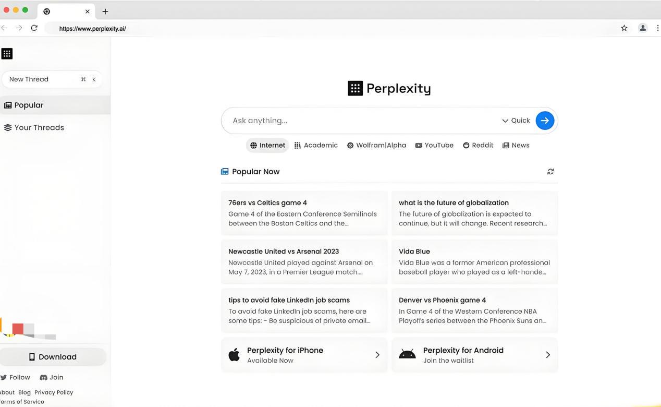This screenshot has height=407, width=661.
Task: Reload the page in browser toolbar
Action: [x=34, y=28]
